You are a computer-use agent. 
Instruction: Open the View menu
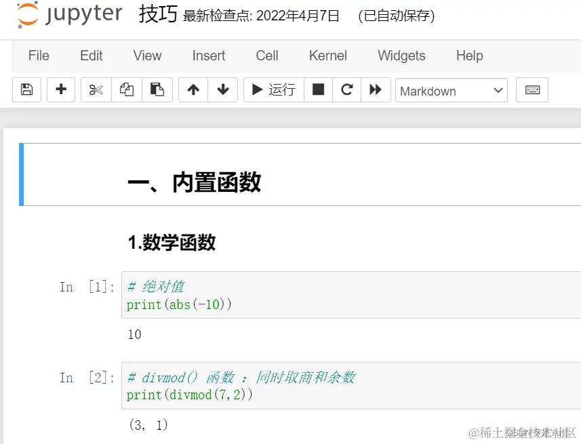pos(148,56)
